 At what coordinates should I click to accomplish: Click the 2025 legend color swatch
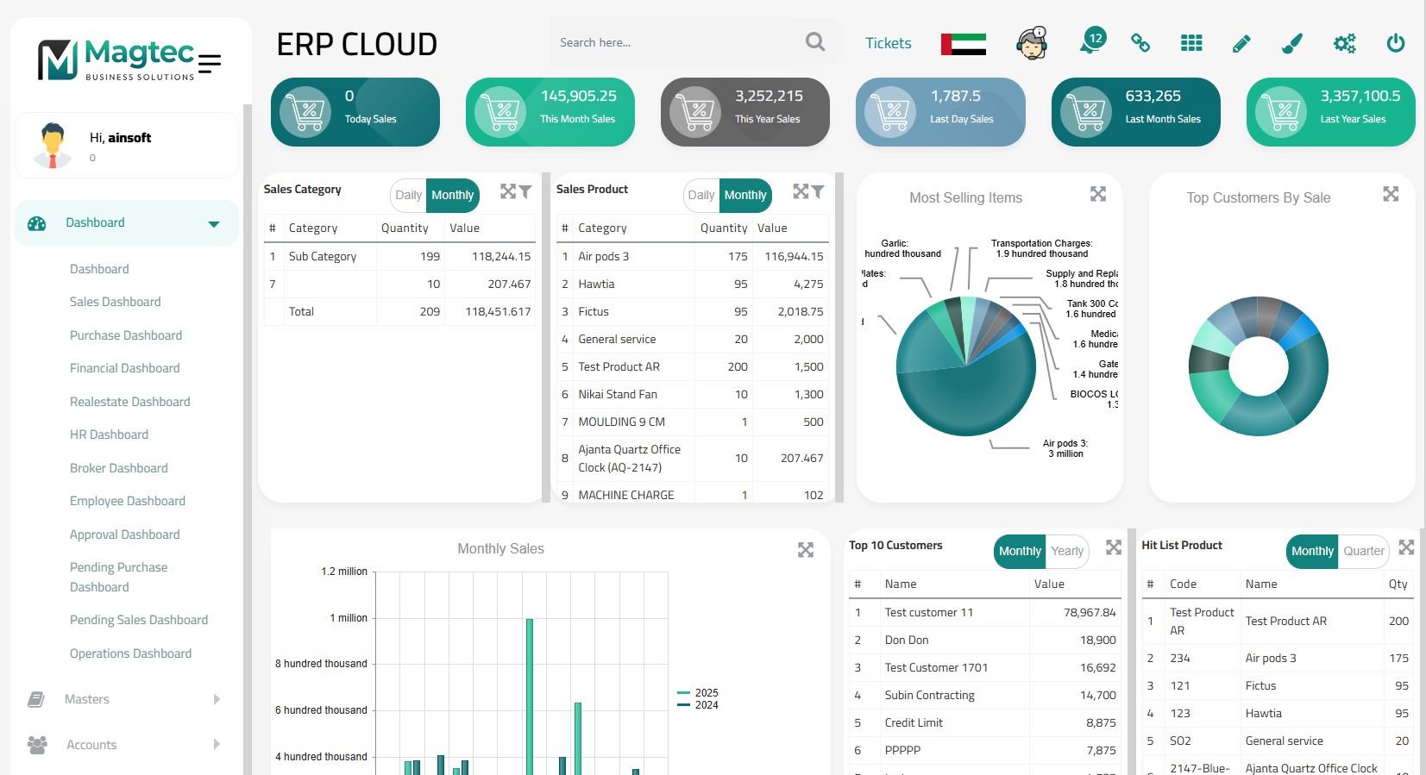683,693
